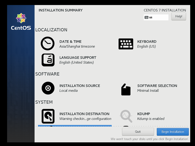
Task: Click Installation Source disc icon
Action: [x=48, y=88]
